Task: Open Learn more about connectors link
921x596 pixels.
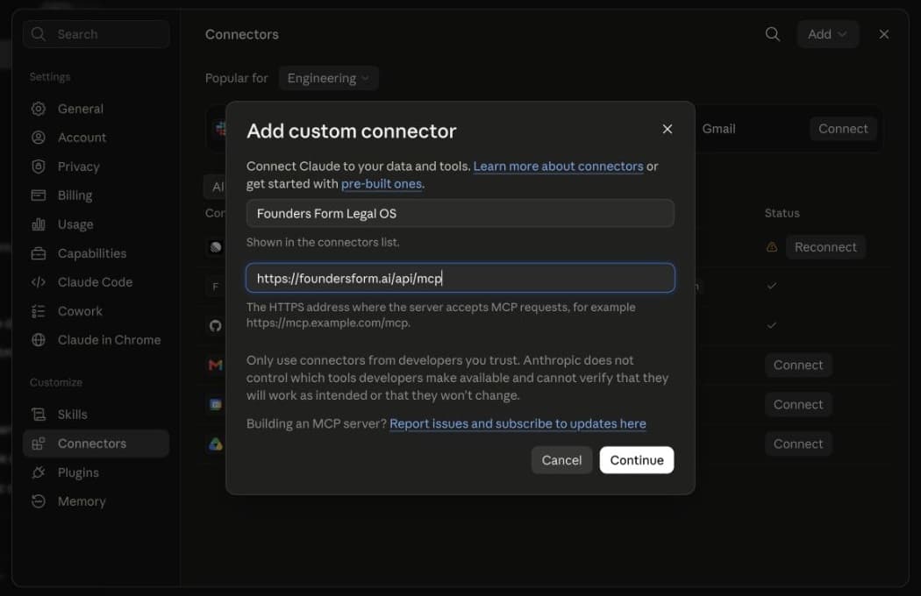Action: pyautogui.click(x=558, y=167)
